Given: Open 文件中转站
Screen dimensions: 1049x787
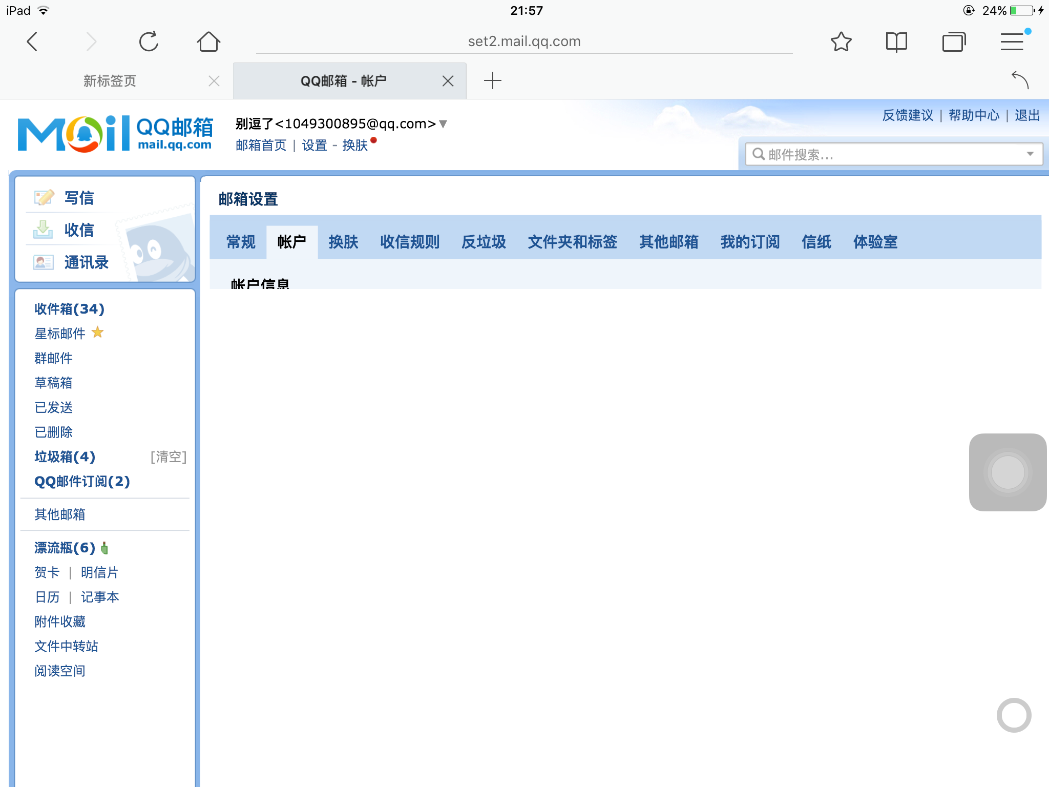Looking at the screenshot, I should [66, 646].
